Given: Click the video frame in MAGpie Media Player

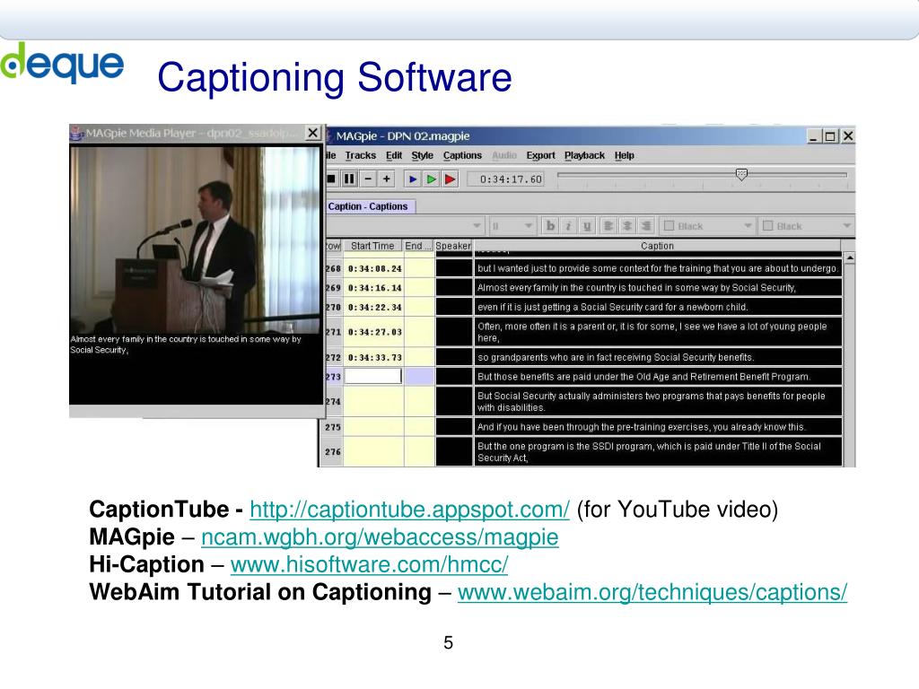Looking at the screenshot, I should tap(196, 240).
